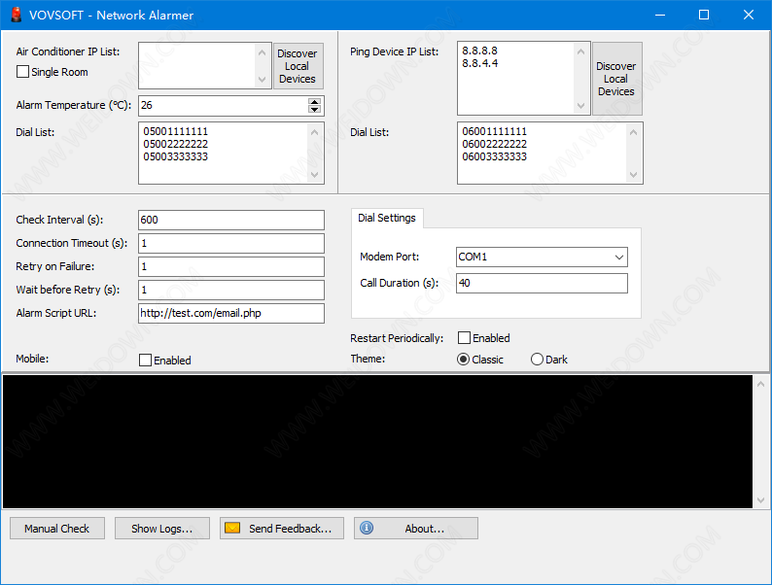Click 05001111111 in left Dial List
The width and height of the screenshot is (772, 585).
pos(176,131)
